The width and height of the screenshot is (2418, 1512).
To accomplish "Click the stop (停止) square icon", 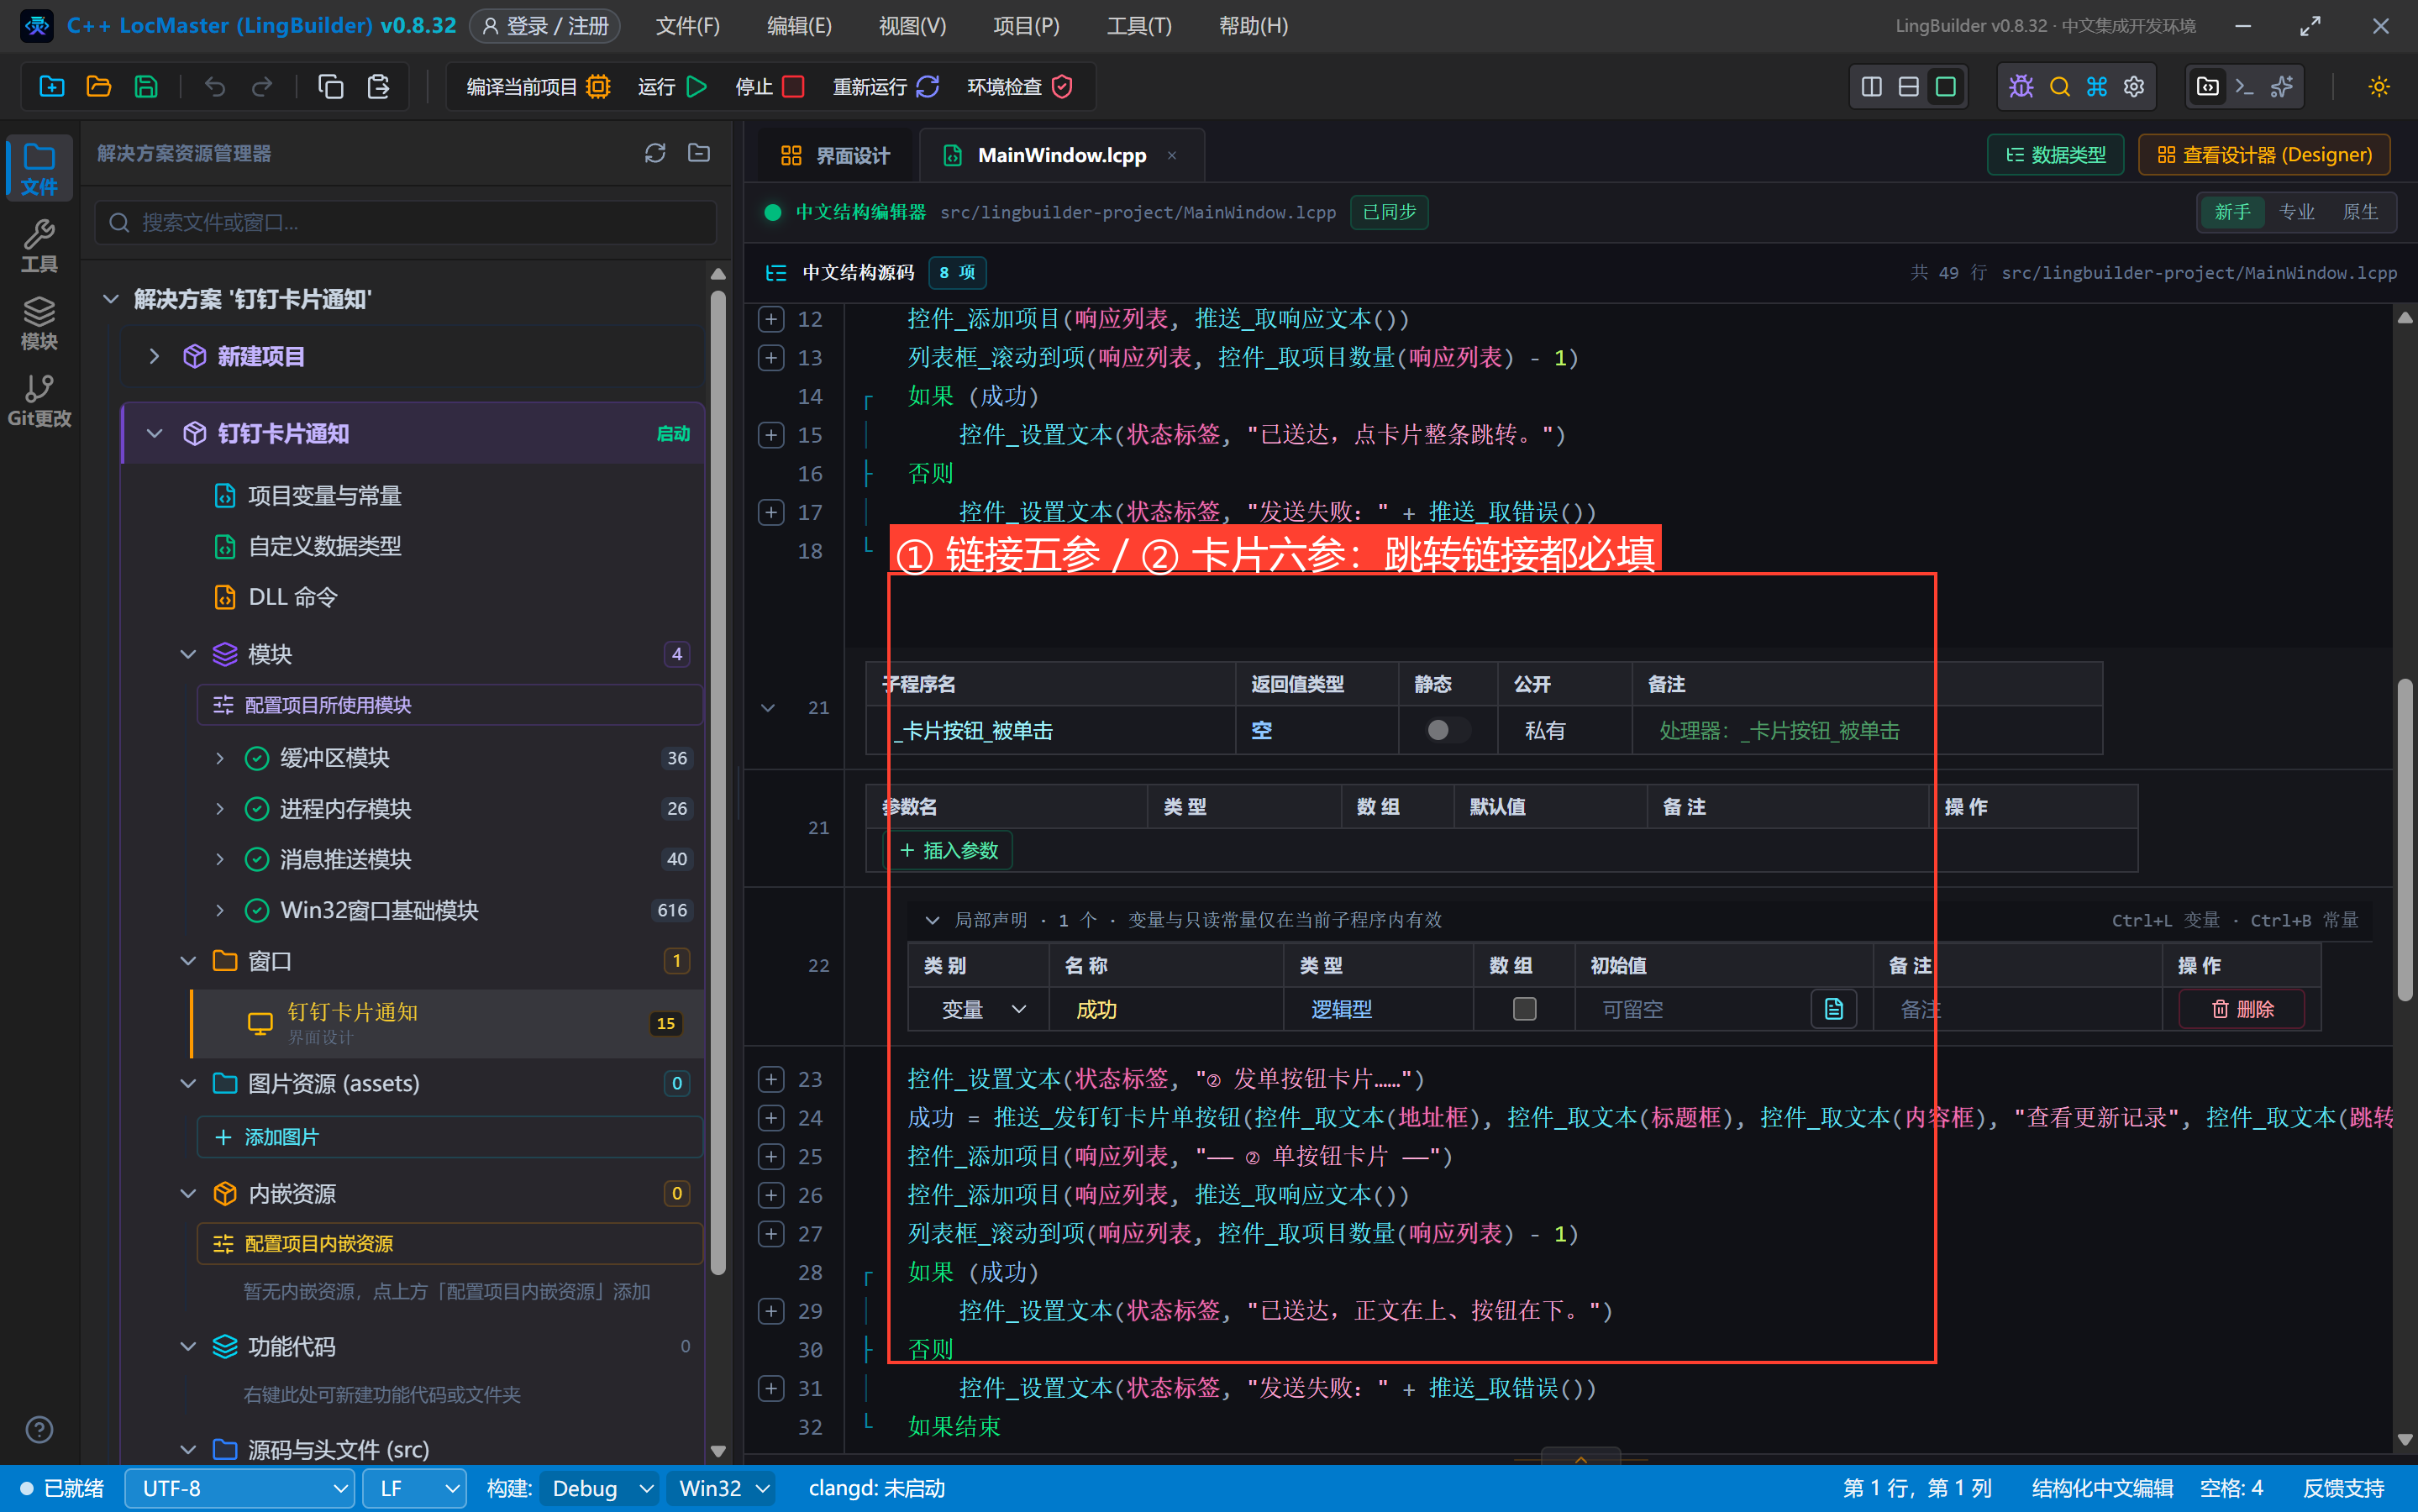I will (x=793, y=87).
